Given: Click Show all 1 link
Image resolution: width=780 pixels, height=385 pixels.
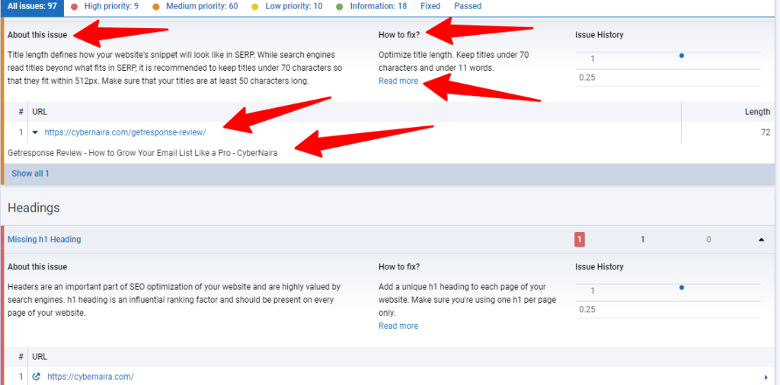Looking at the screenshot, I should pyautogui.click(x=30, y=174).
